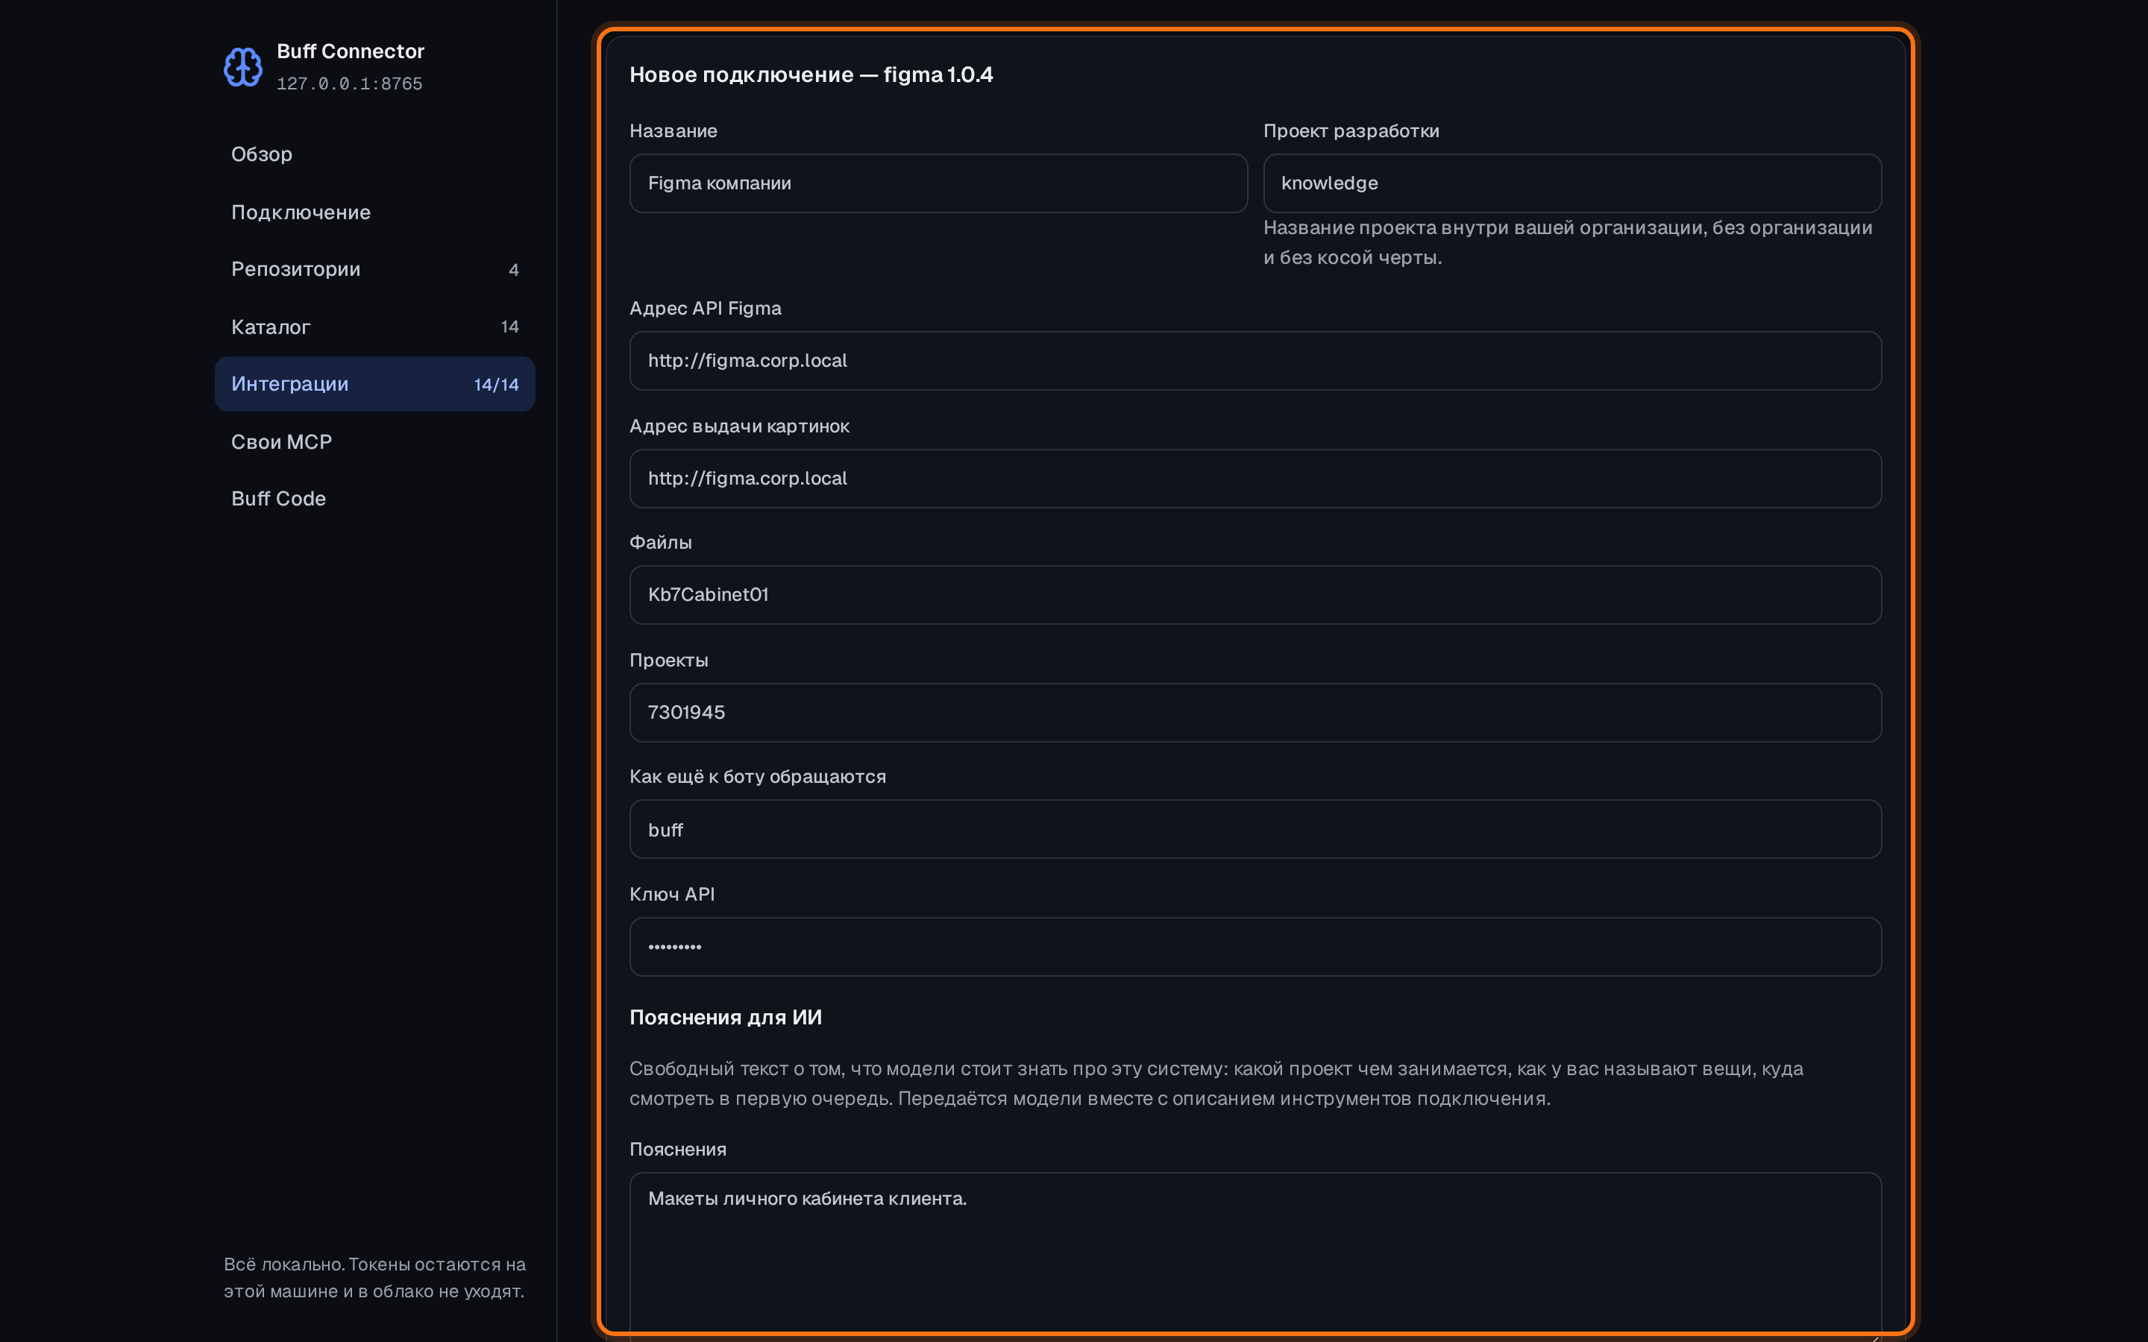The image size is (2148, 1342).
Task: Click the Ключ API label
Action: [x=672, y=895]
